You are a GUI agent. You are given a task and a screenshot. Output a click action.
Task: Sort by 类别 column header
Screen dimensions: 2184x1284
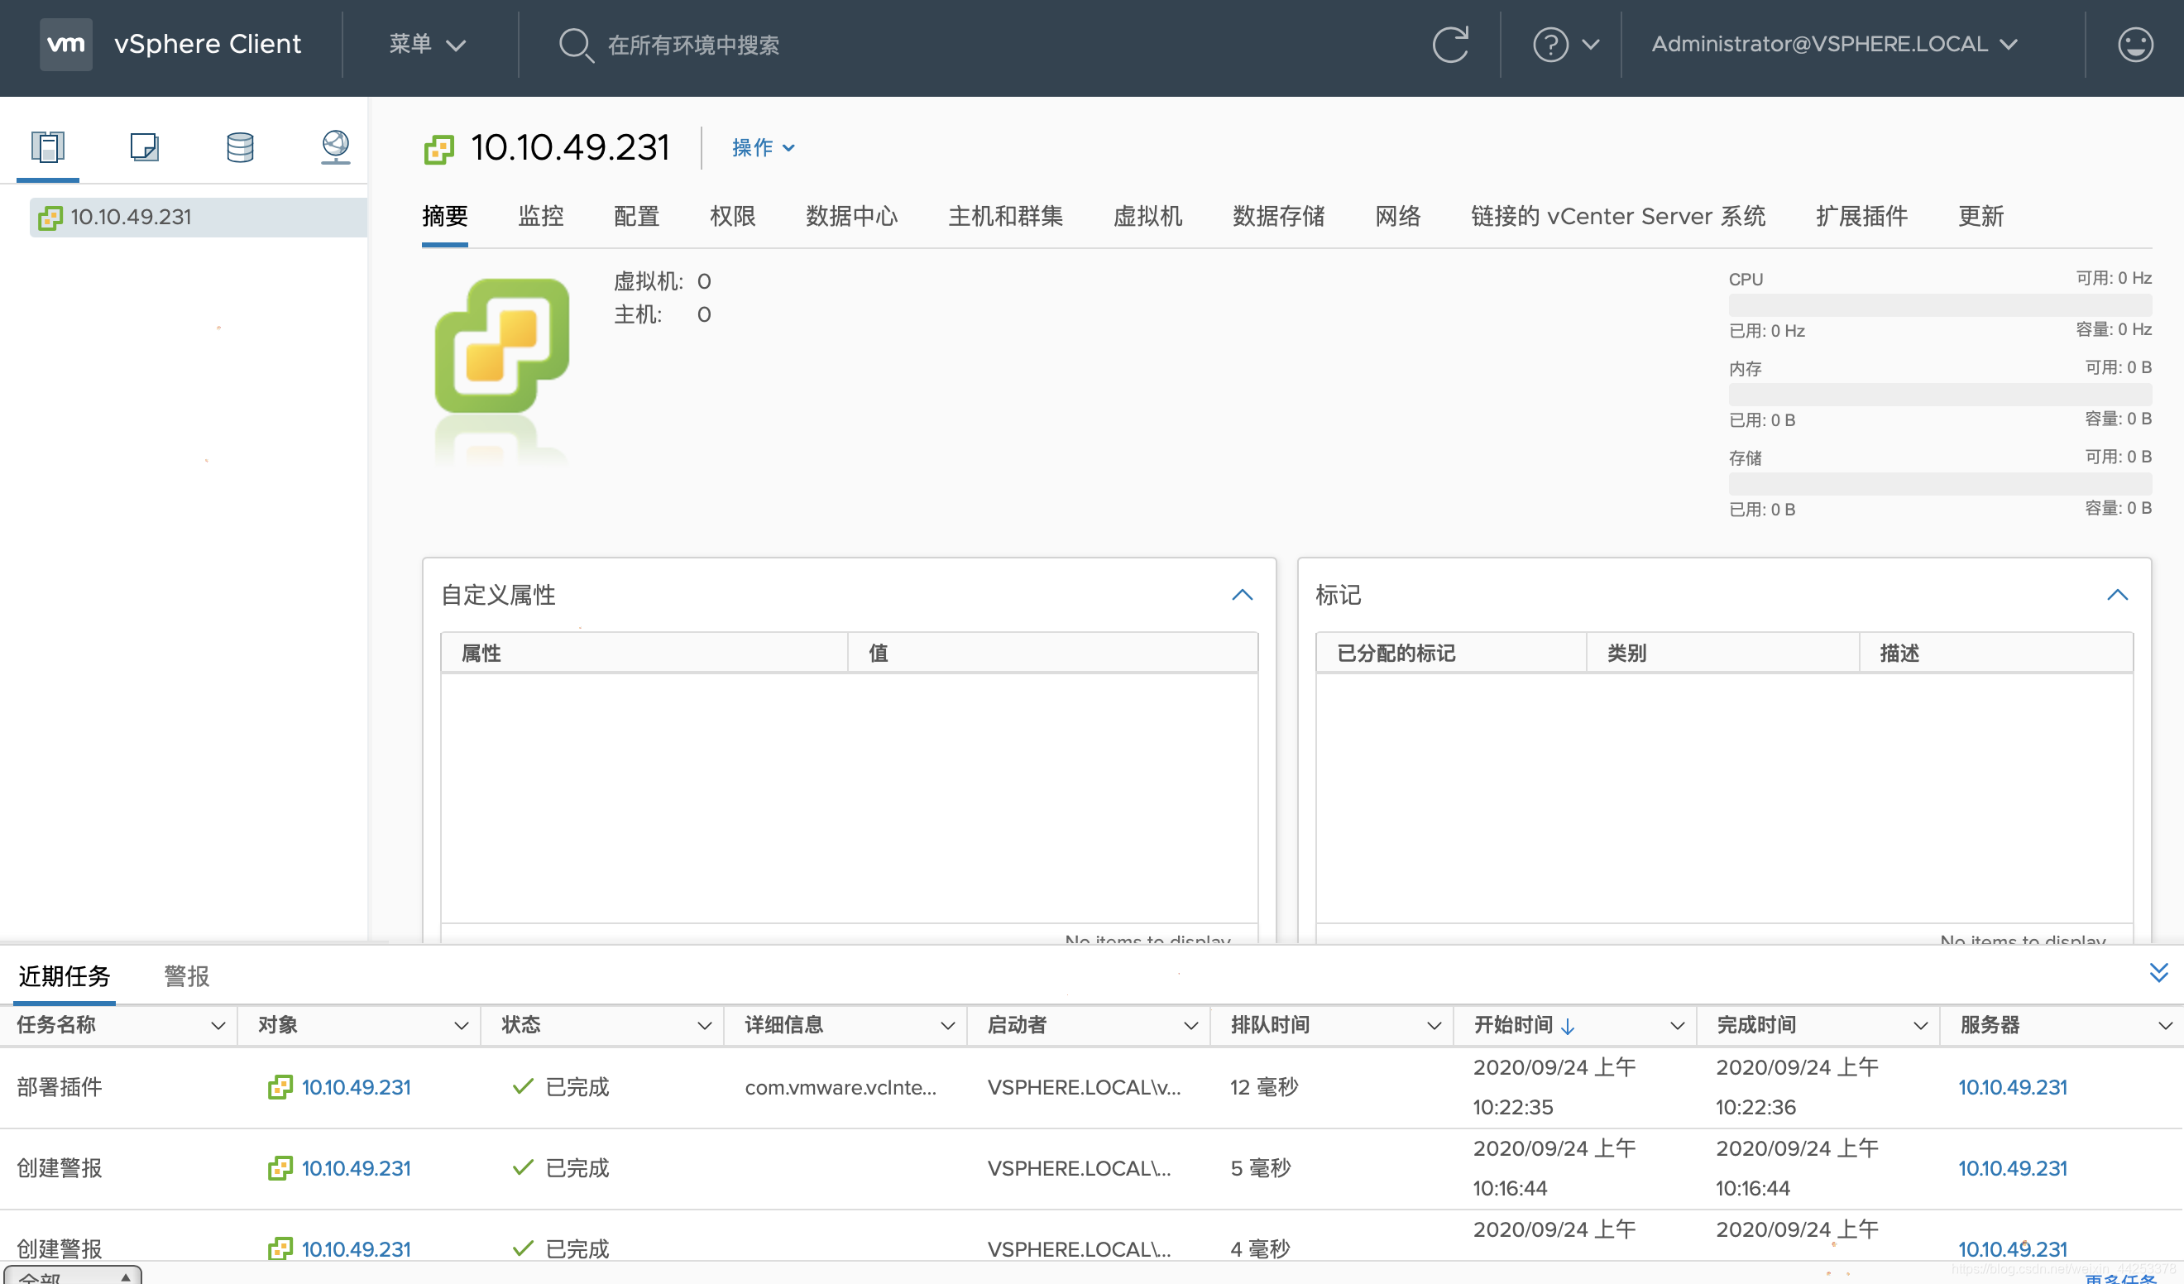1723,653
